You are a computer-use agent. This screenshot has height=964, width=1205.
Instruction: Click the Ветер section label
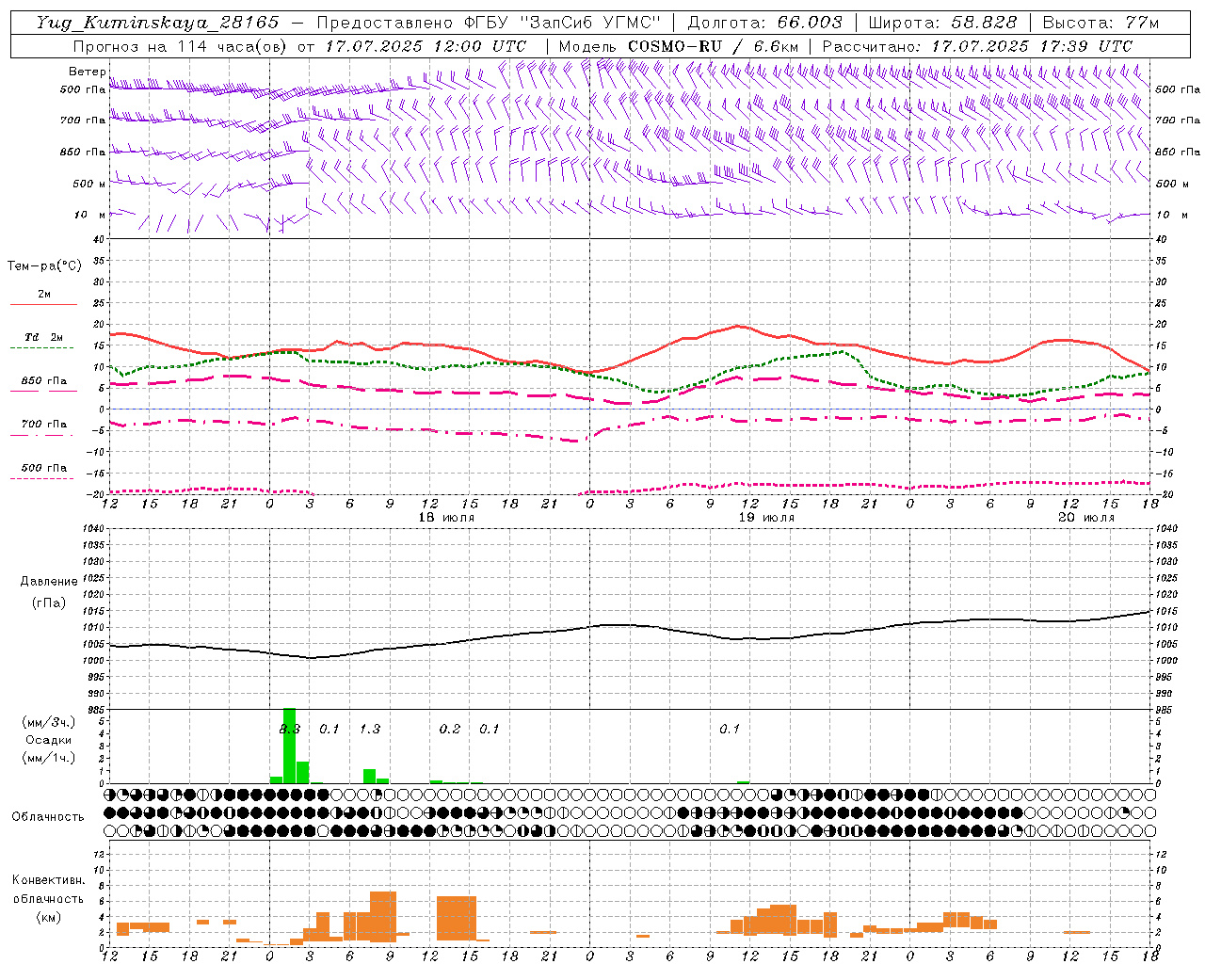[x=88, y=72]
